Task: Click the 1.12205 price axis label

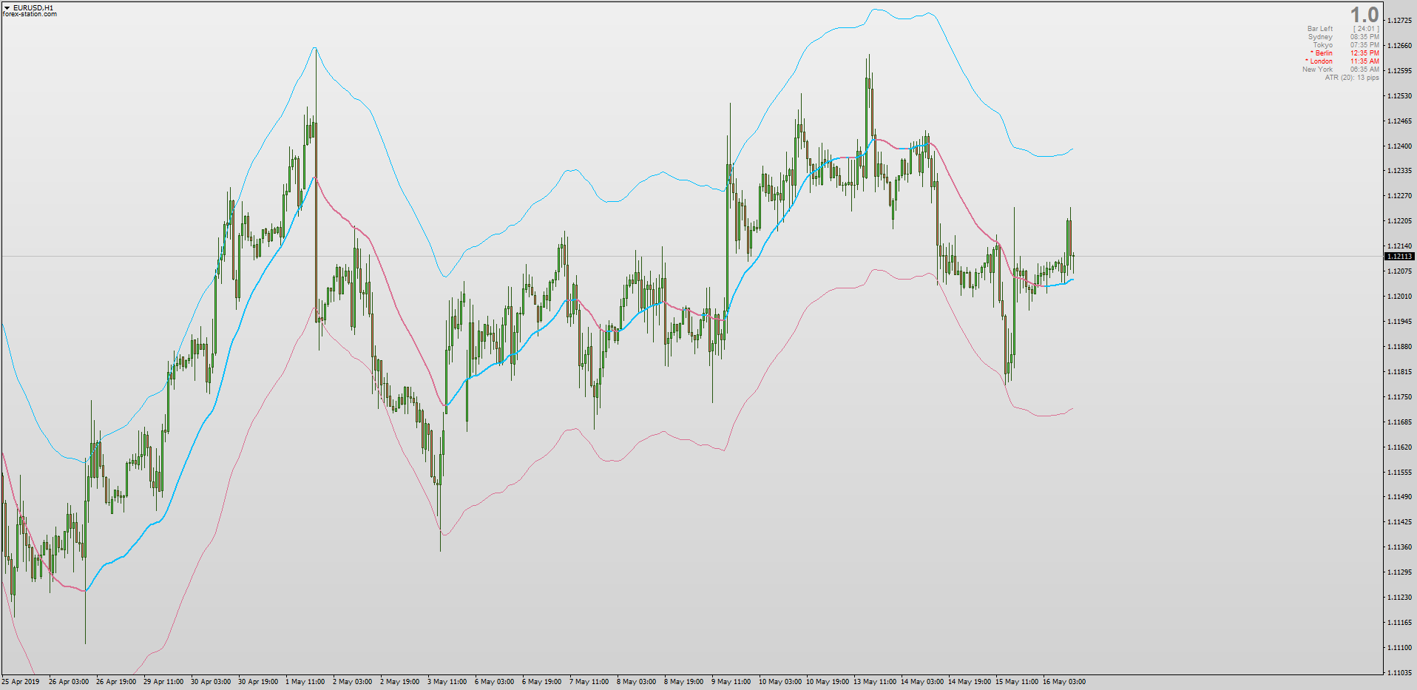Action: pyautogui.click(x=1400, y=221)
